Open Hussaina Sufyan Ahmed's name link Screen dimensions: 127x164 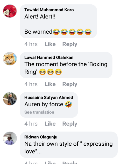click(49, 98)
